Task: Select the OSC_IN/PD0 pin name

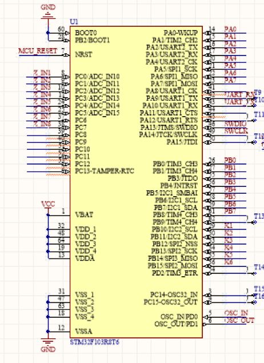Action: pos(179,317)
